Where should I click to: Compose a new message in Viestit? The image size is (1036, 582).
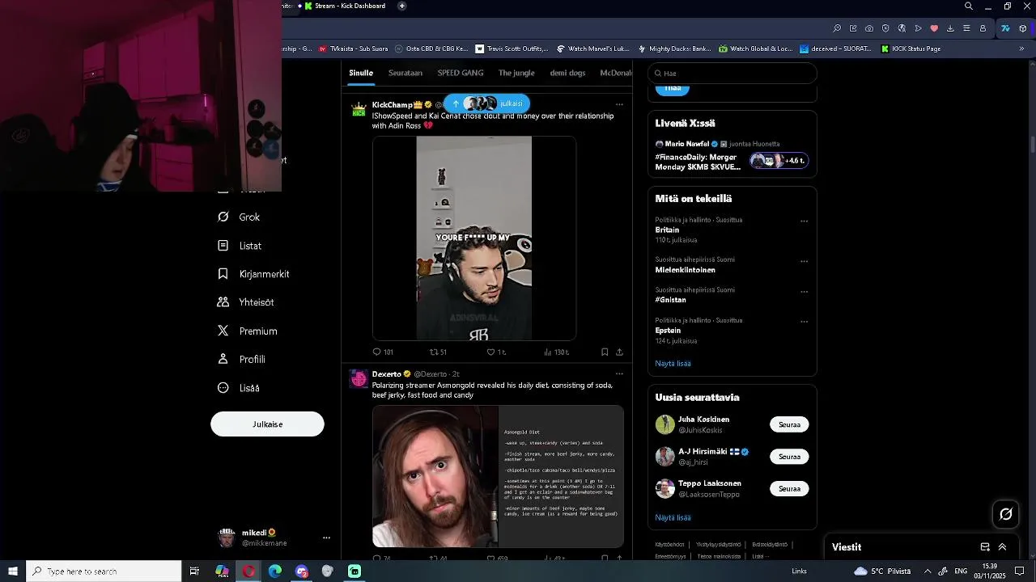pyautogui.click(x=985, y=547)
